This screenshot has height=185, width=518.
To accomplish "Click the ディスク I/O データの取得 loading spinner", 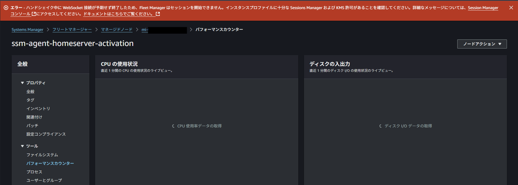I will (x=381, y=126).
